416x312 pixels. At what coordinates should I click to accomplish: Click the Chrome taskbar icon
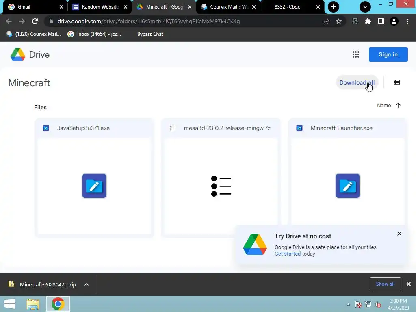(58, 304)
